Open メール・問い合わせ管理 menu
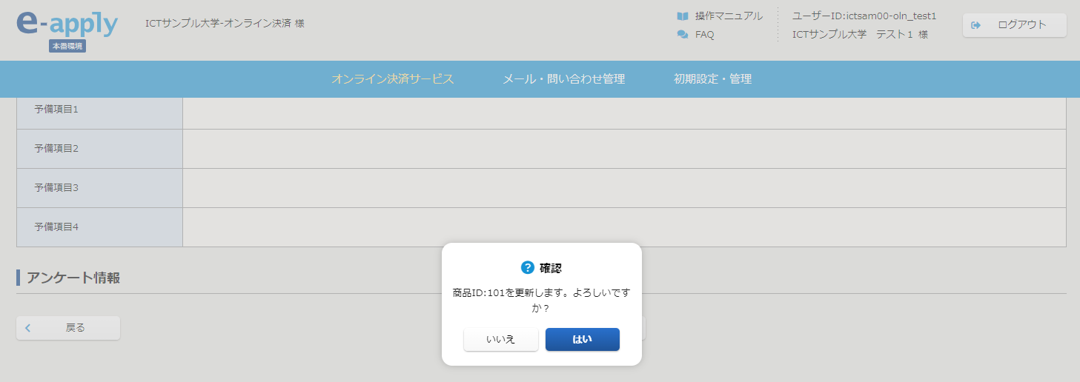1080x382 pixels. [563, 79]
